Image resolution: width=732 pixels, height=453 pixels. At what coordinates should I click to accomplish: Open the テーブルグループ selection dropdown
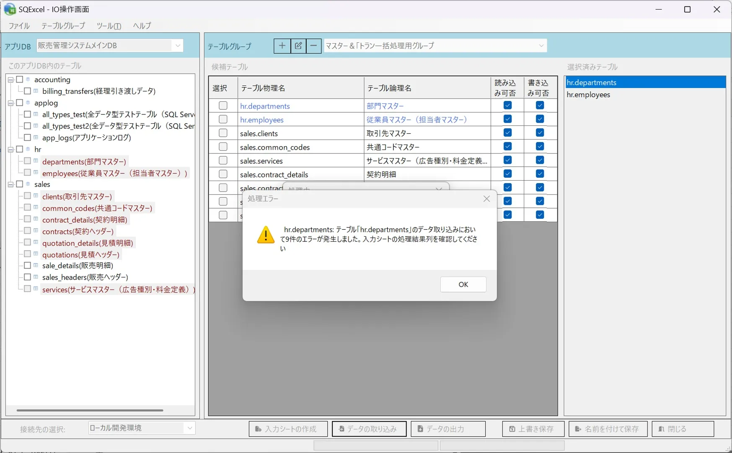click(435, 46)
